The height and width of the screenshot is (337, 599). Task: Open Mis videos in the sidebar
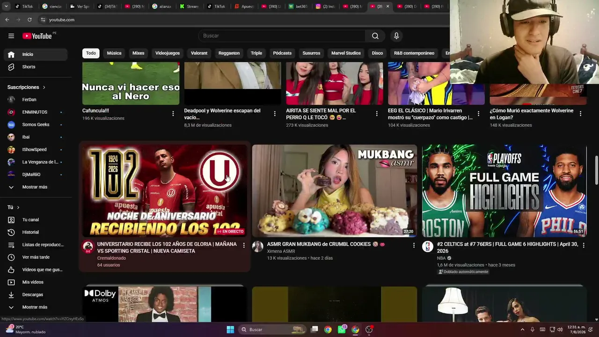[x=36, y=282]
